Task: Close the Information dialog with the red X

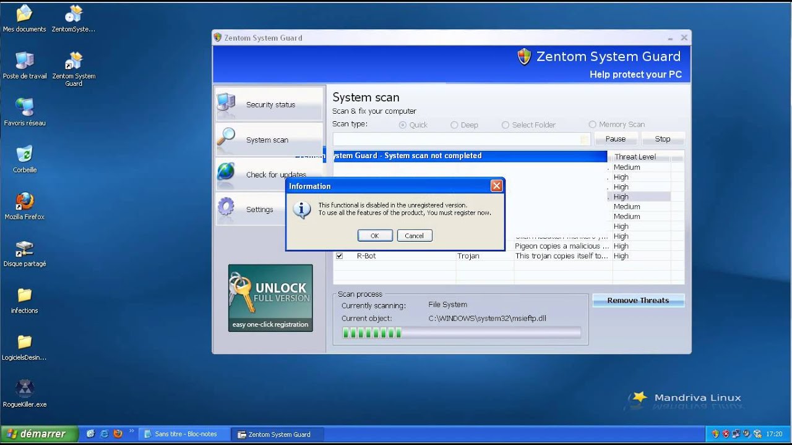Action: [x=496, y=186]
